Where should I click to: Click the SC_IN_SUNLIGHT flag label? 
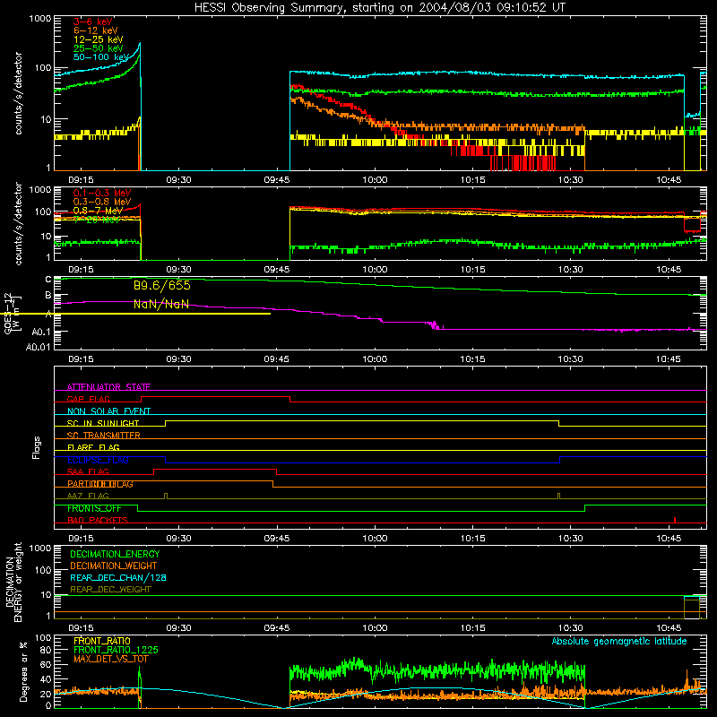click(103, 423)
